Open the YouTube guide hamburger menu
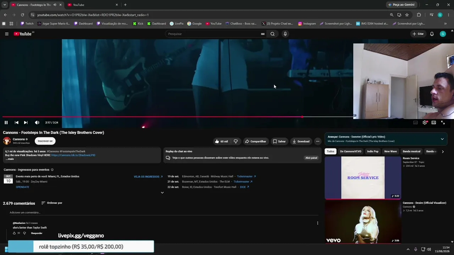The height and width of the screenshot is (255, 454). (x=7, y=34)
